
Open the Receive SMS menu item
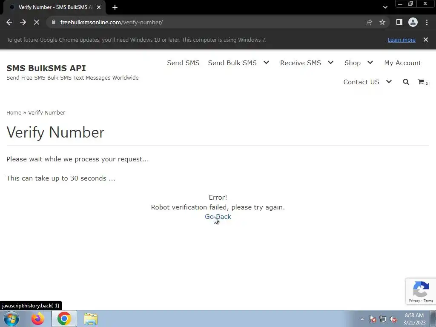coord(301,63)
